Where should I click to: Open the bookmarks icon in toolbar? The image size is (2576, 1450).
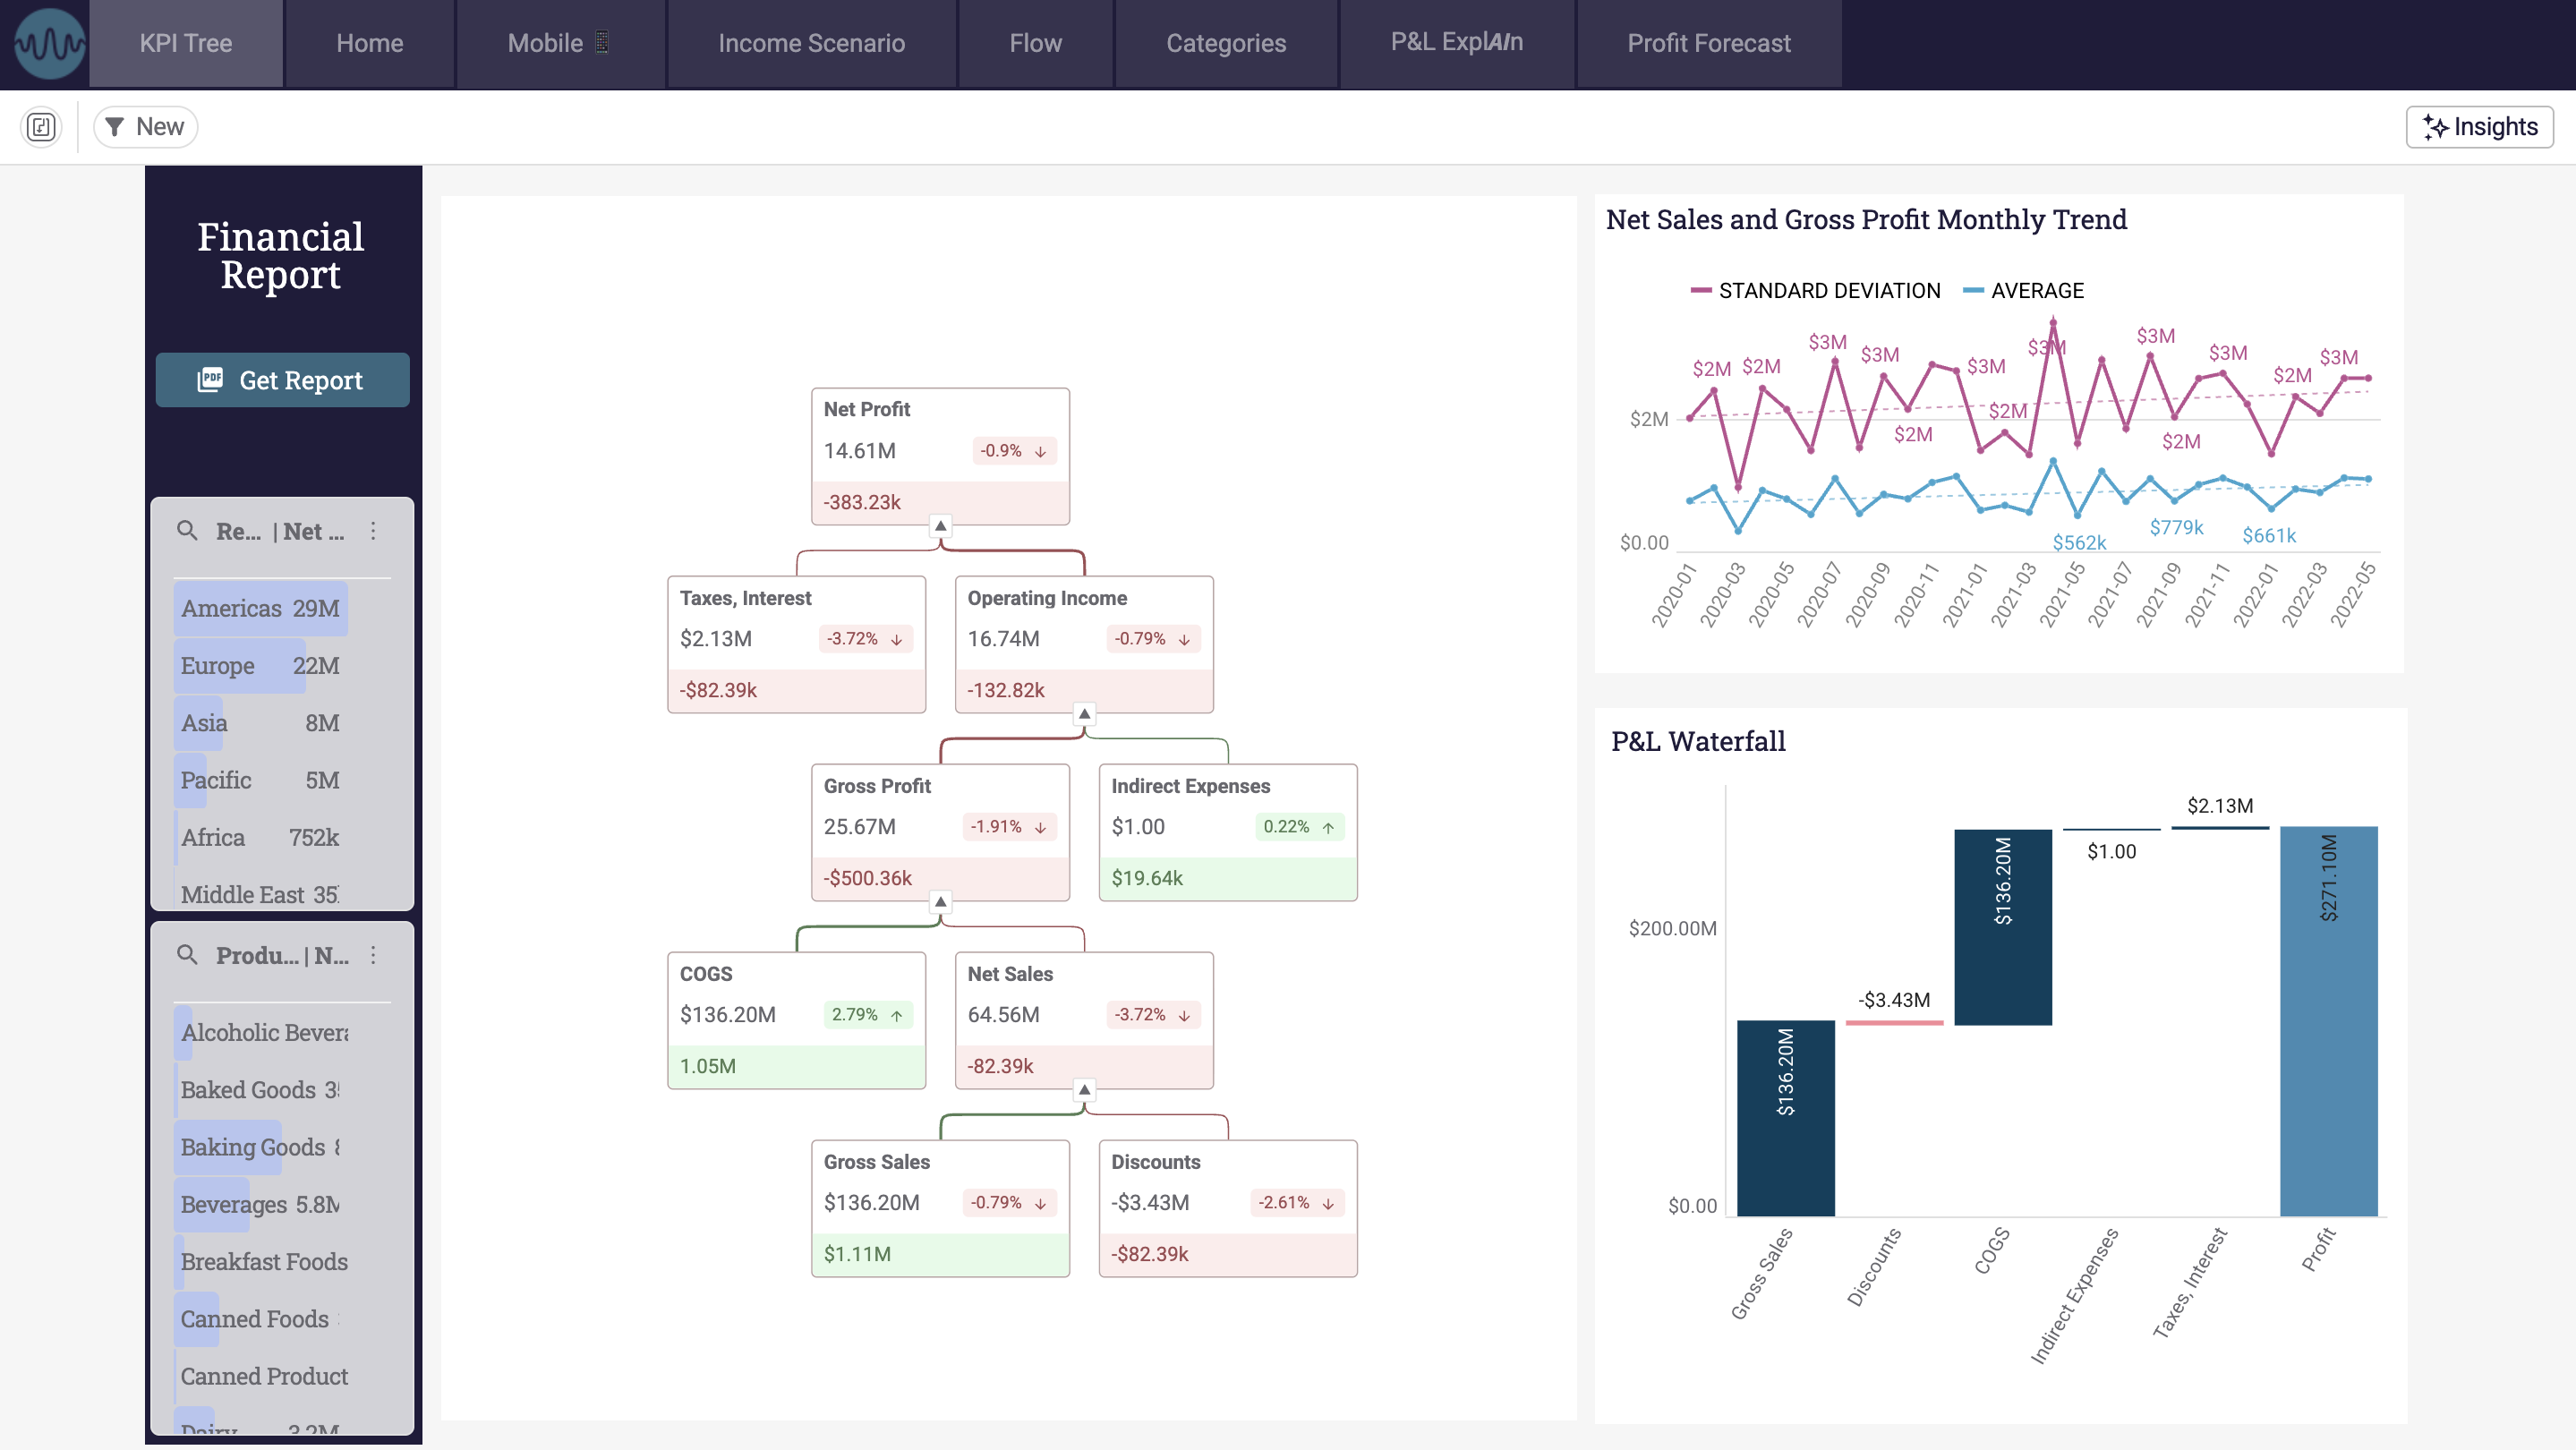tap(41, 127)
